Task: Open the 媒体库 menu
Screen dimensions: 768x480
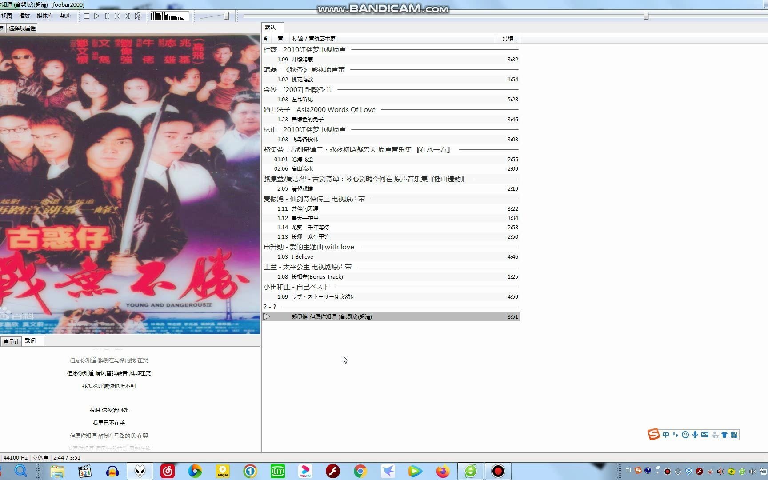Action: coord(44,16)
